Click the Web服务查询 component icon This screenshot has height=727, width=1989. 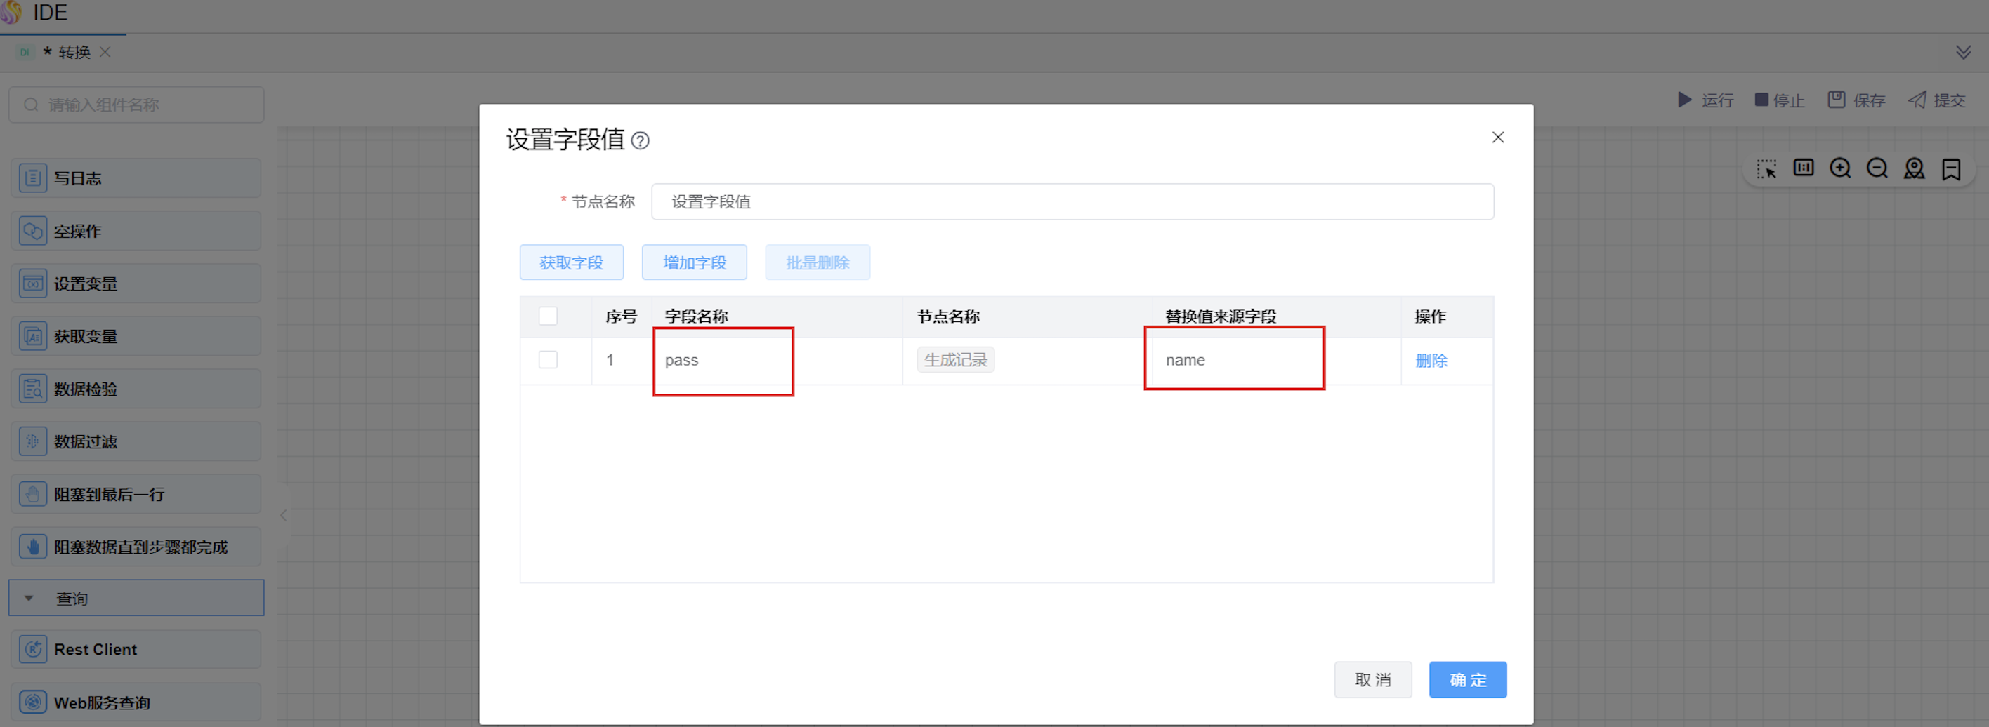point(32,702)
